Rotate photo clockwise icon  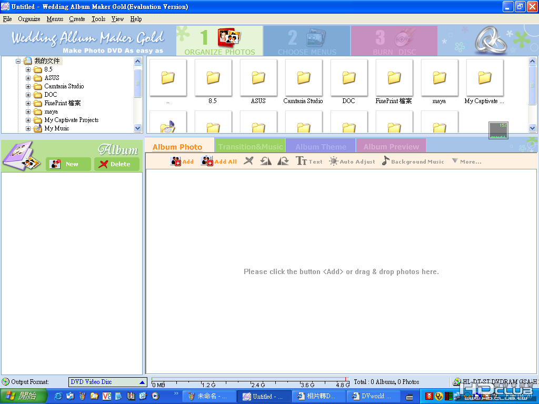pyautogui.click(x=283, y=161)
